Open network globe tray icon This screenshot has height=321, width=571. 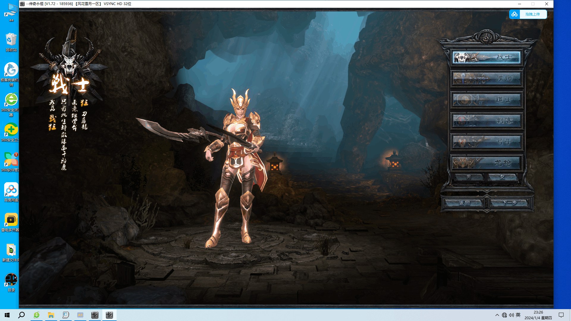pyautogui.click(x=504, y=315)
